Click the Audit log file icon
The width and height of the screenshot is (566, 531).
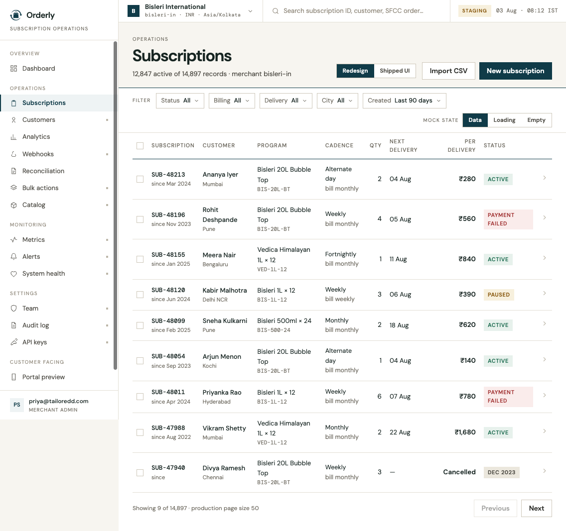click(14, 325)
